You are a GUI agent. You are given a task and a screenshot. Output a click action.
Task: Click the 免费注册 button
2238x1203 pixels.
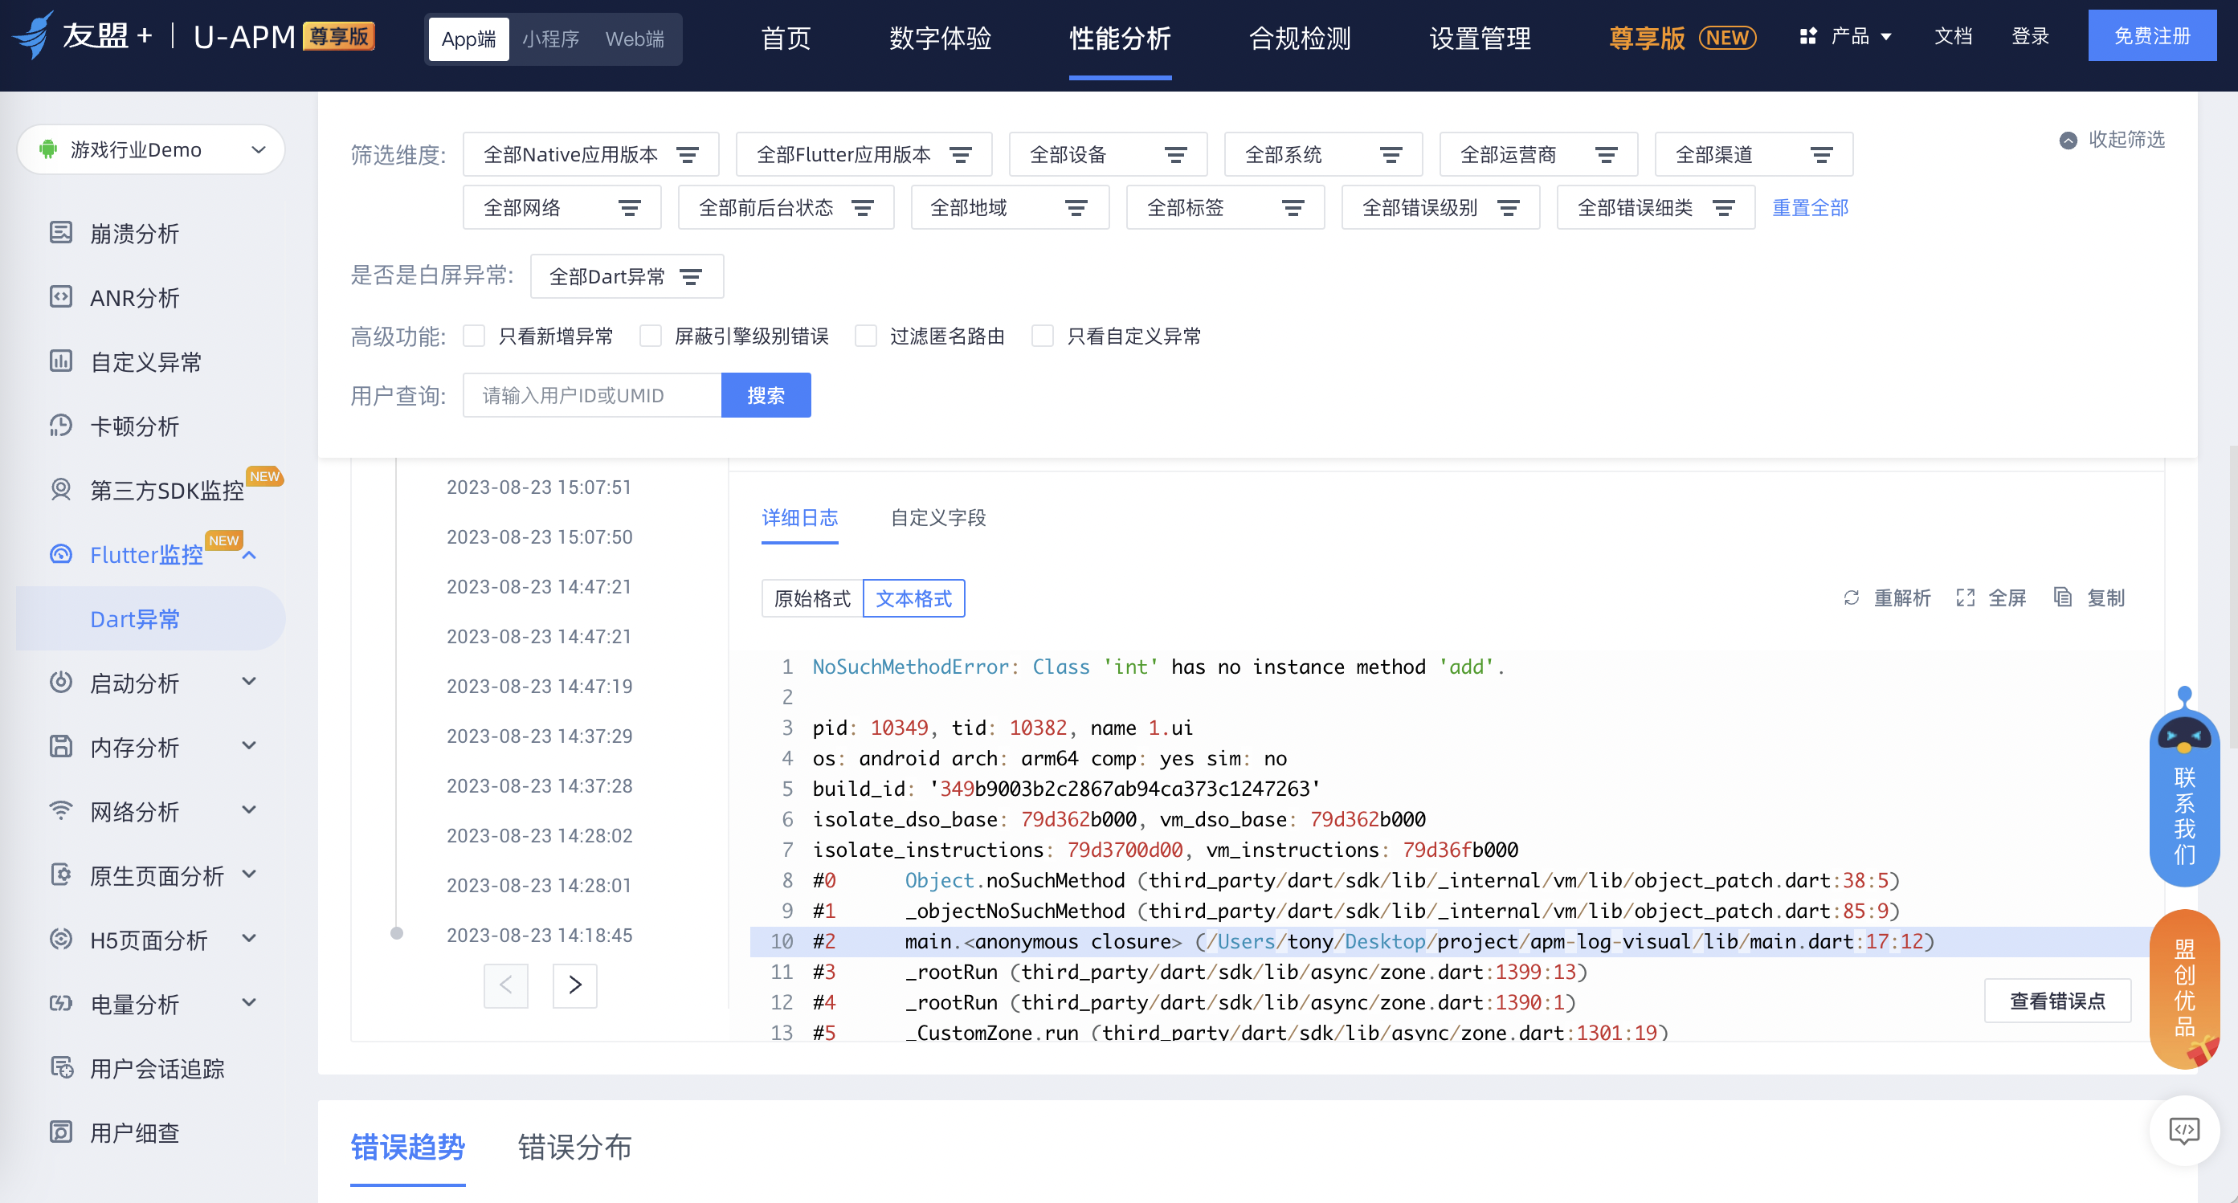click(x=2152, y=35)
